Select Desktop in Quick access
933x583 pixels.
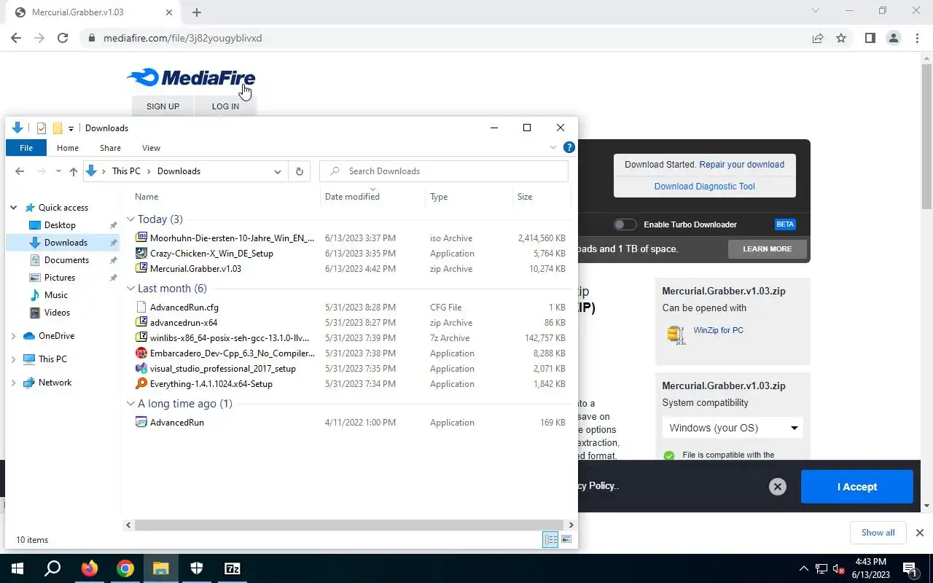click(x=60, y=225)
